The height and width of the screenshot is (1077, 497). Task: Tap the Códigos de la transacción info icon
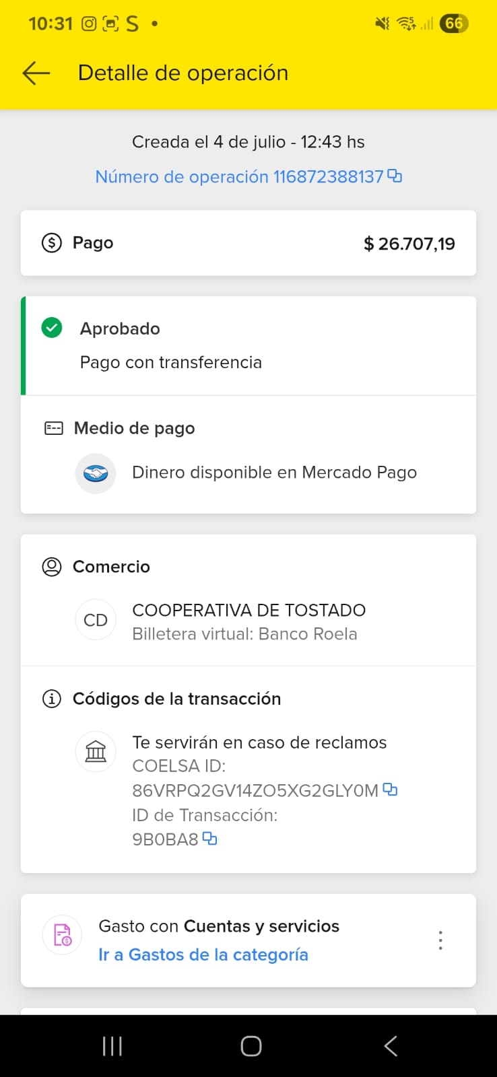(x=52, y=699)
